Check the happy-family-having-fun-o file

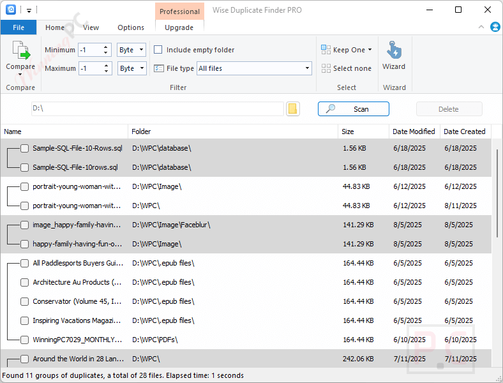tap(24, 244)
